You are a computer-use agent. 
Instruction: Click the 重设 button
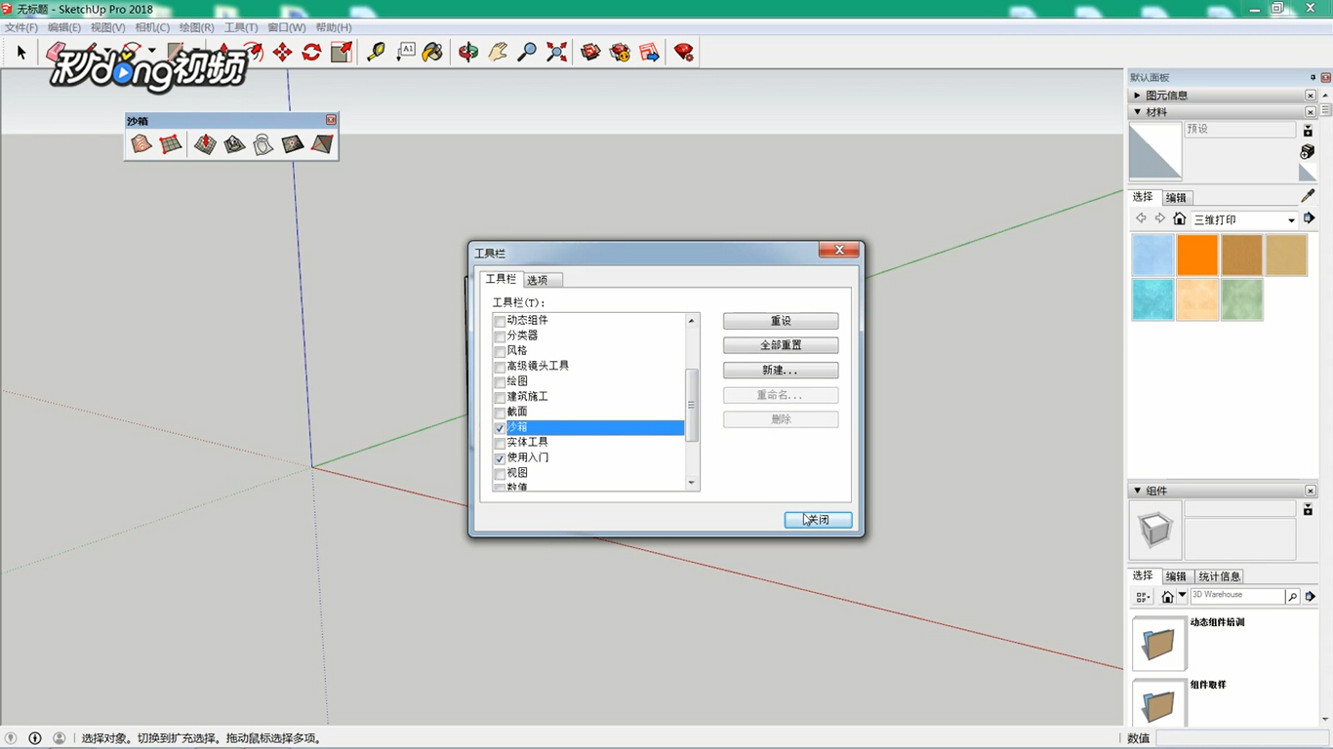(x=781, y=321)
